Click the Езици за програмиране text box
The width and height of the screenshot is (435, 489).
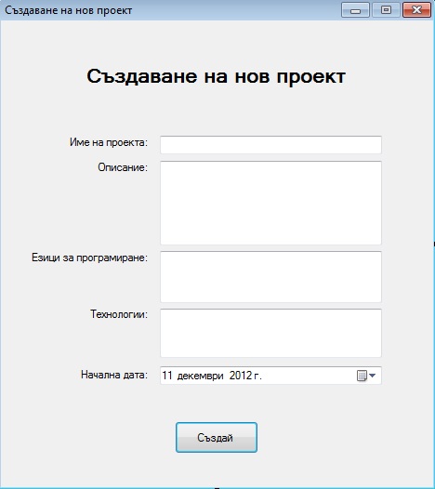[270, 277]
